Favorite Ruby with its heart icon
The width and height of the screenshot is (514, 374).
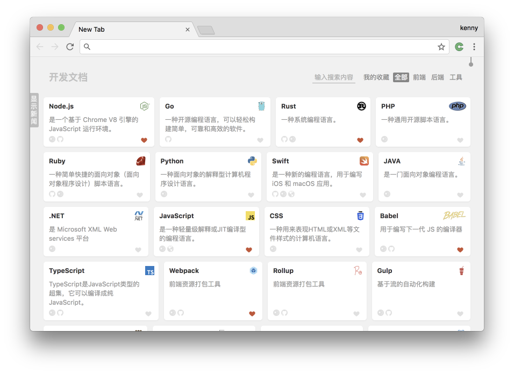click(x=140, y=195)
